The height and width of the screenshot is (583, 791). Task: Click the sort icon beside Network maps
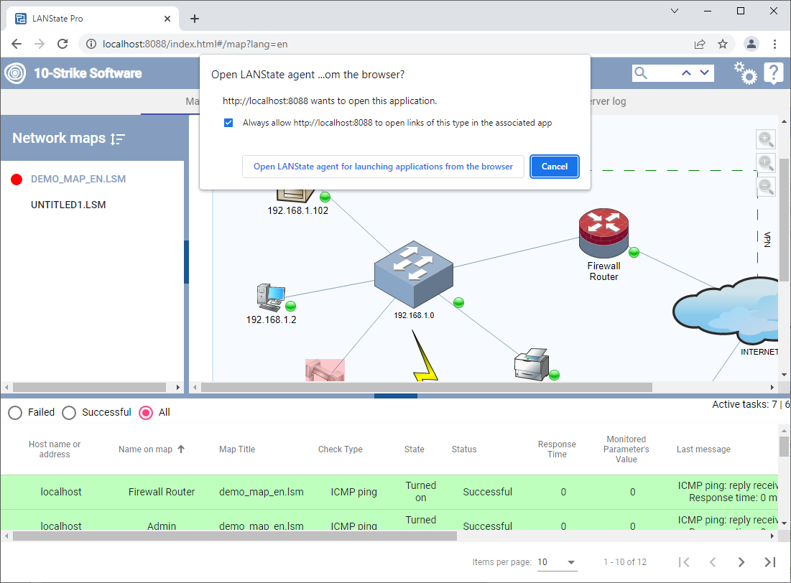[118, 139]
